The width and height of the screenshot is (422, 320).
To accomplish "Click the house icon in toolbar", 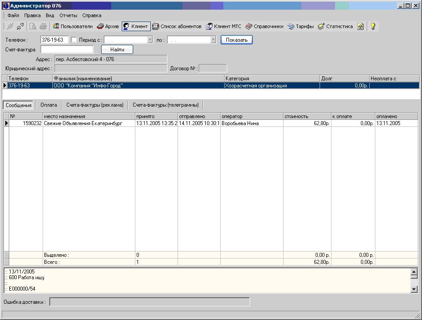I will 360,26.
